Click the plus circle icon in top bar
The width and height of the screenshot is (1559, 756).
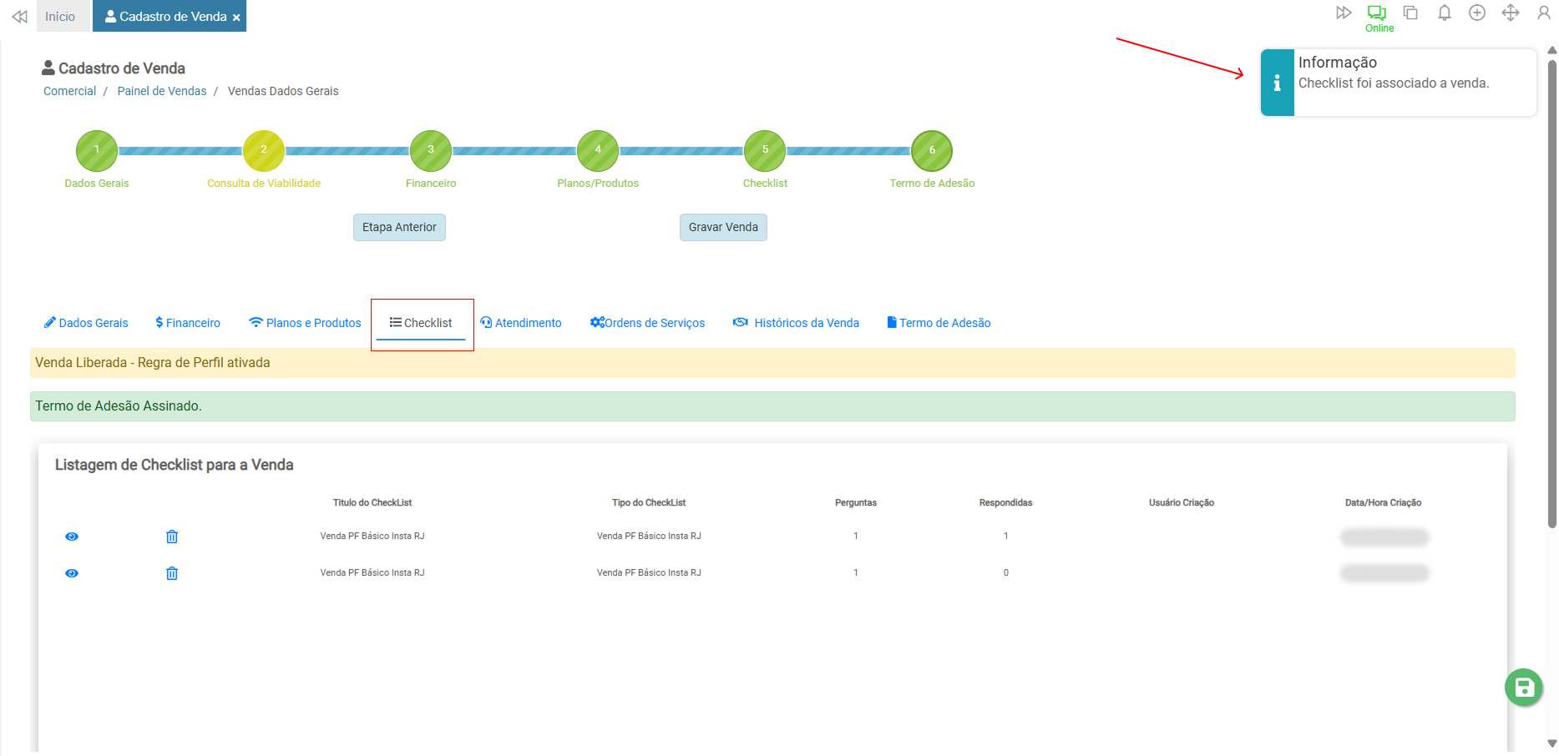[x=1477, y=13]
